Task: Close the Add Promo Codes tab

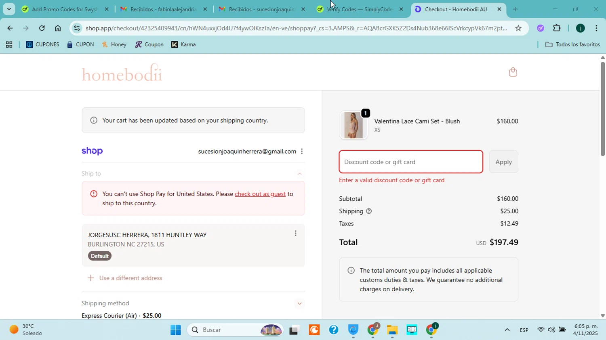Action: point(107,9)
